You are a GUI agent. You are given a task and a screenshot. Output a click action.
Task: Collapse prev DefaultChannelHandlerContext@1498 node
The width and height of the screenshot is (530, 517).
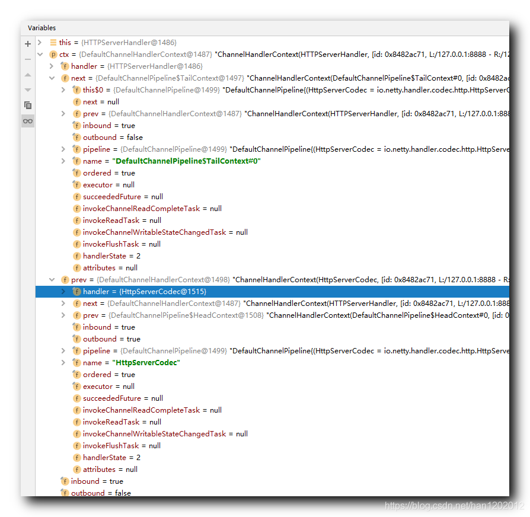(52, 280)
